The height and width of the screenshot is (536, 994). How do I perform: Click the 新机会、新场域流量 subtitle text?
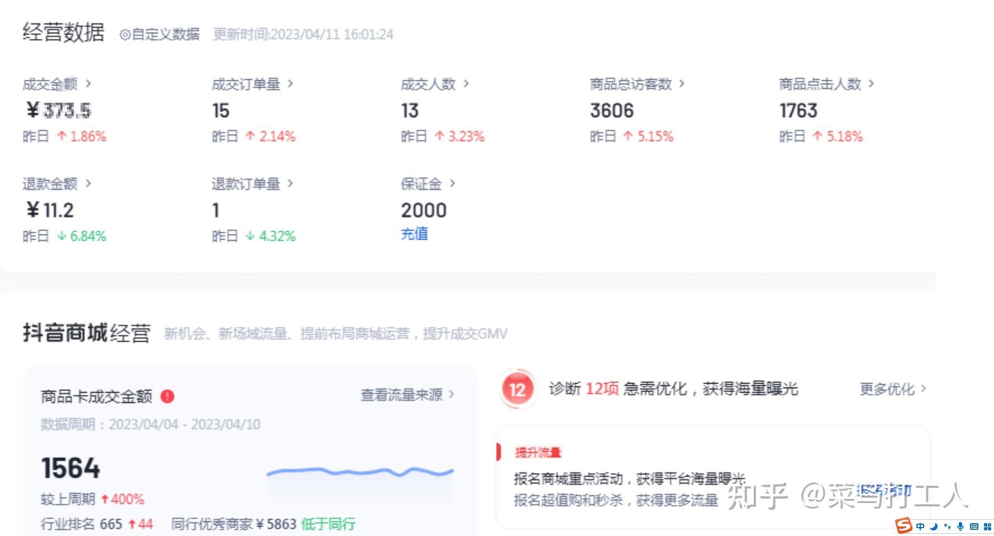(336, 334)
